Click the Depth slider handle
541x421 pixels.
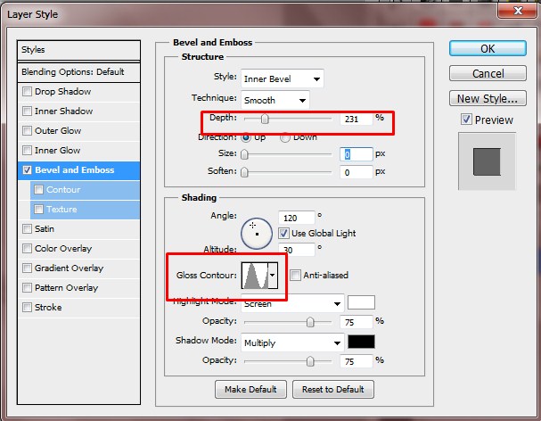pyautogui.click(x=265, y=119)
